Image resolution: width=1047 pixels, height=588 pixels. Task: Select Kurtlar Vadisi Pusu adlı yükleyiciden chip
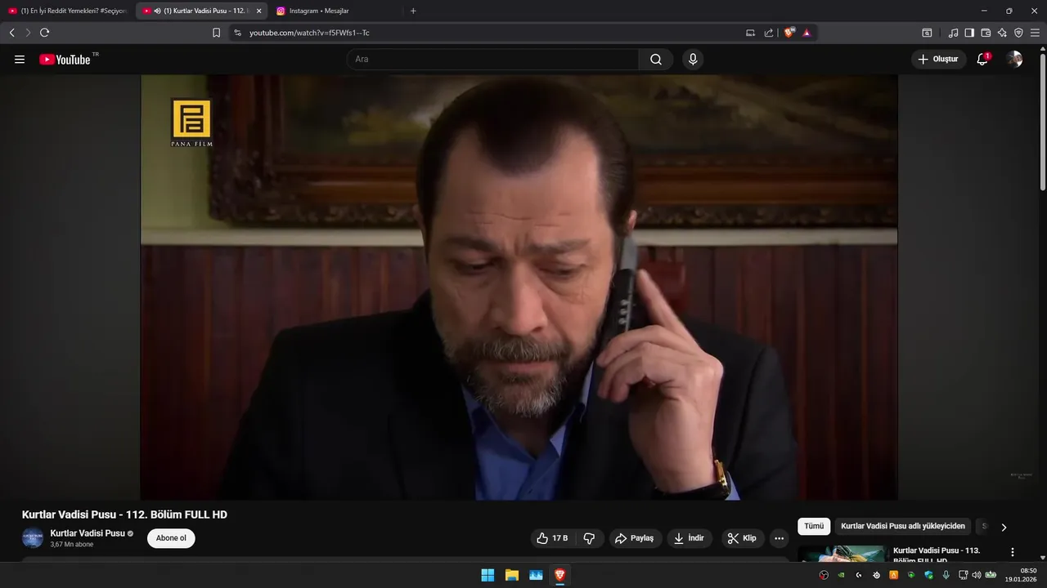(903, 527)
